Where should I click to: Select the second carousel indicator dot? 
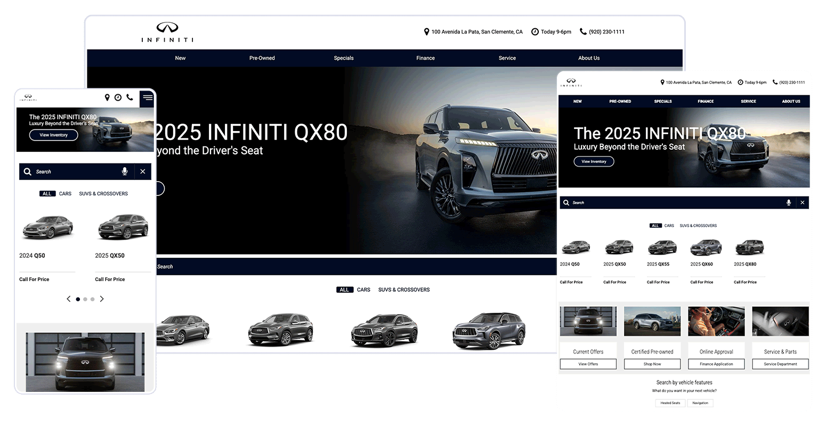85,299
